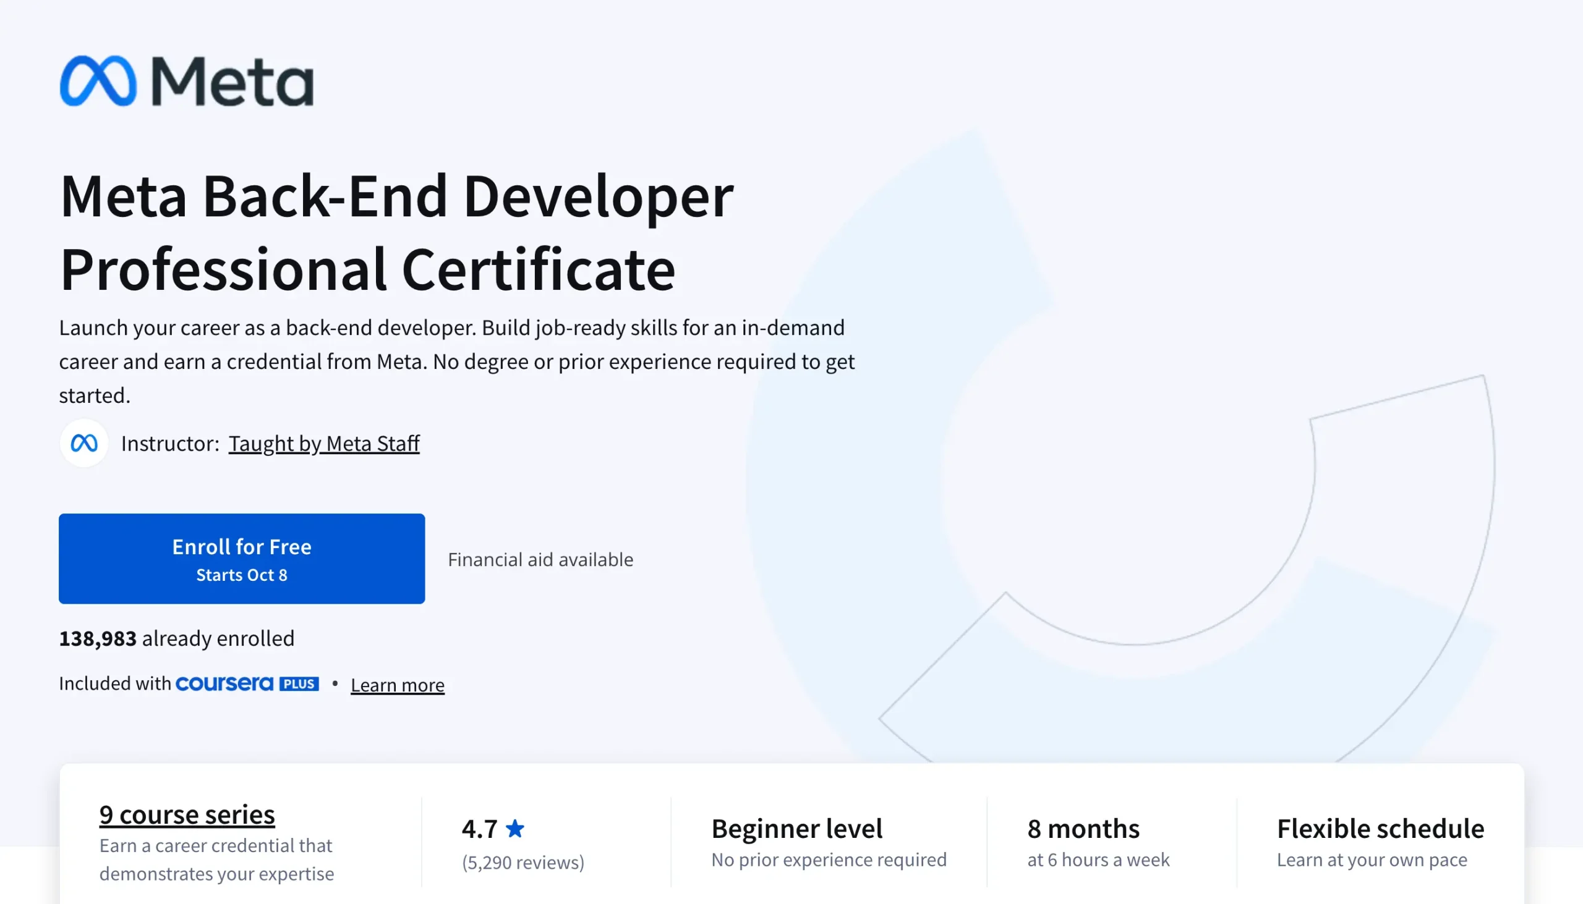
Task: Open the 9 course series link
Action: 186,814
